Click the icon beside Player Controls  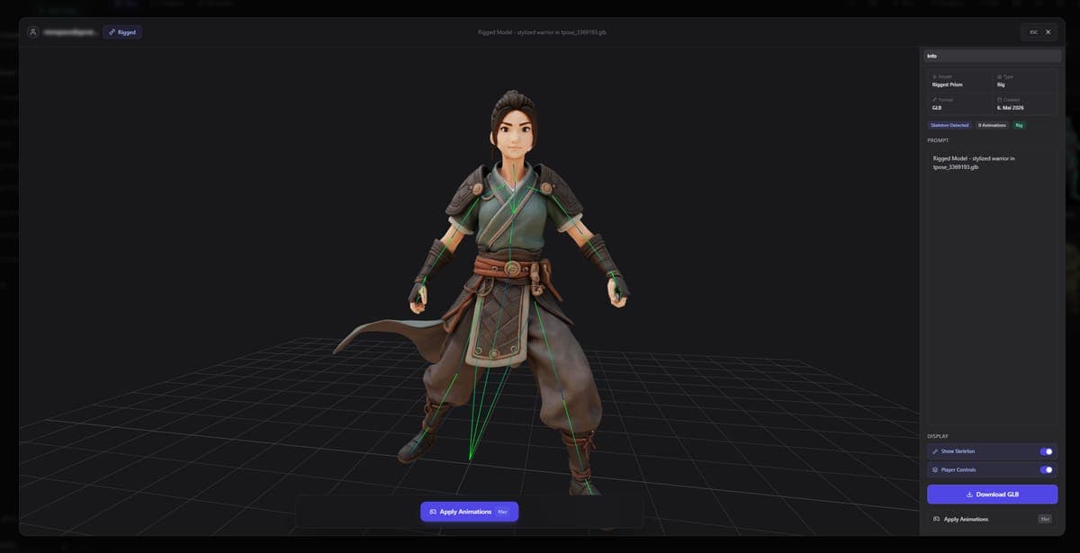pyautogui.click(x=935, y=469)
